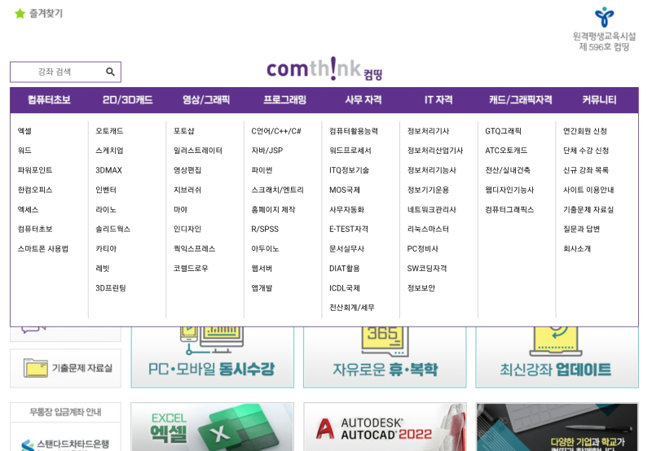
Task: Select 정보처리기사 certification link
Action: (x=428, y=131)
